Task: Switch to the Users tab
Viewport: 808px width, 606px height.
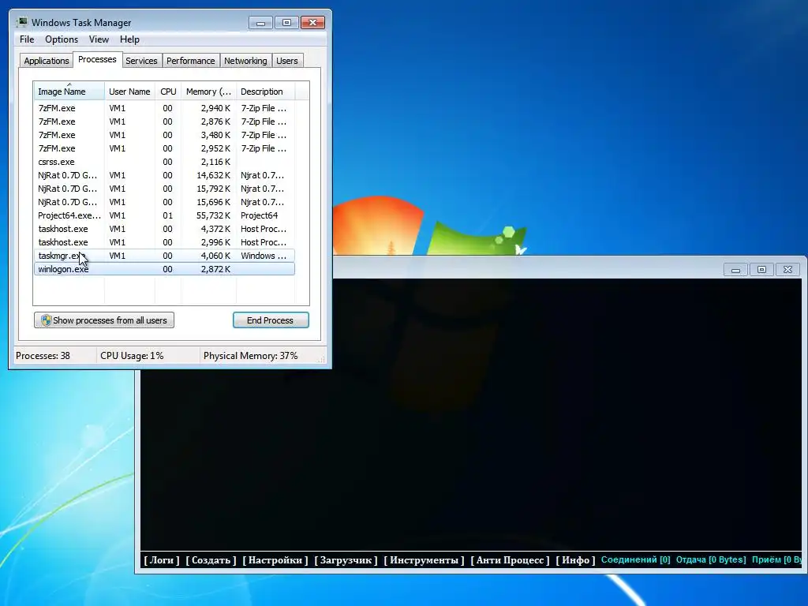Action: [287, 61]
